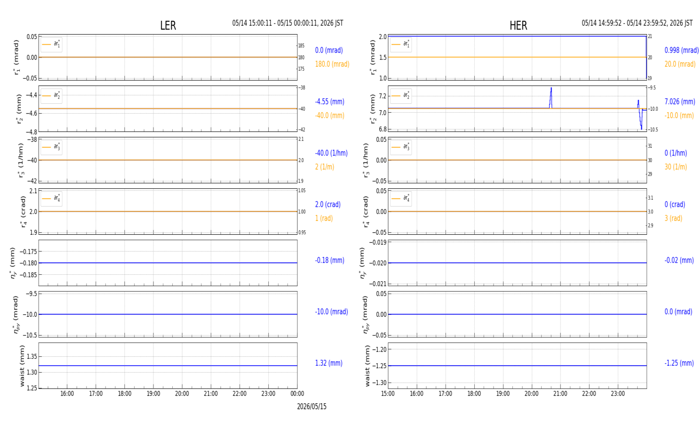
Task: Click the ηy* (mm) axis label of LER
Action: (x=13, y=263)
